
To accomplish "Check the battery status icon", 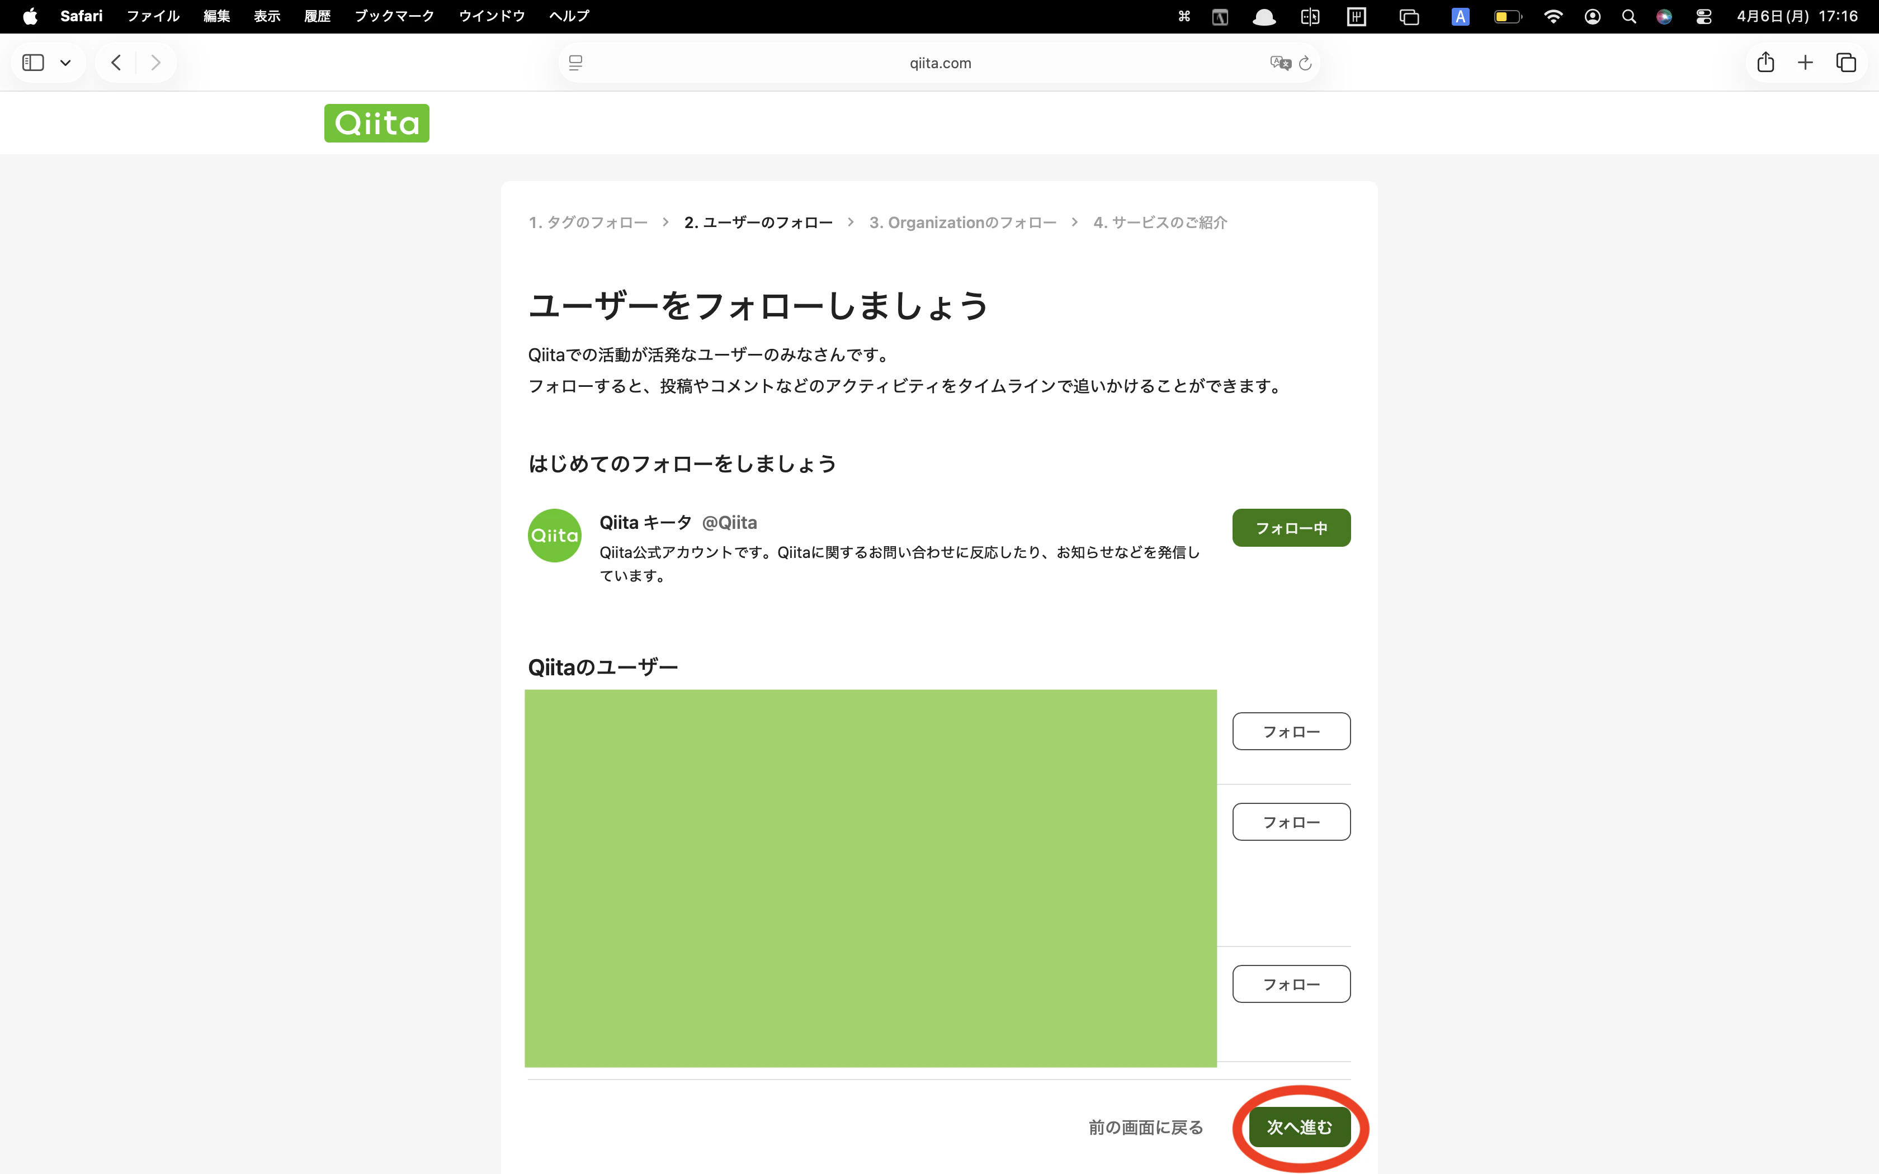I will coord(1508,16).
